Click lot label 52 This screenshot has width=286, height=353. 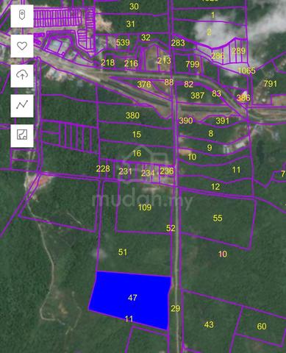[171, 228]
